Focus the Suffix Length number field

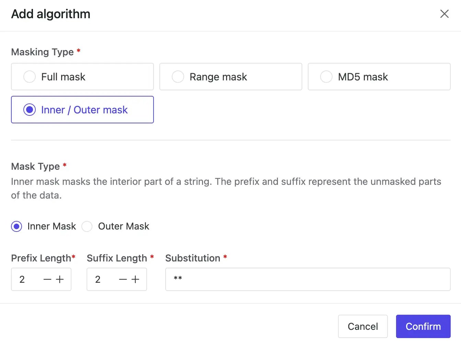102,280
